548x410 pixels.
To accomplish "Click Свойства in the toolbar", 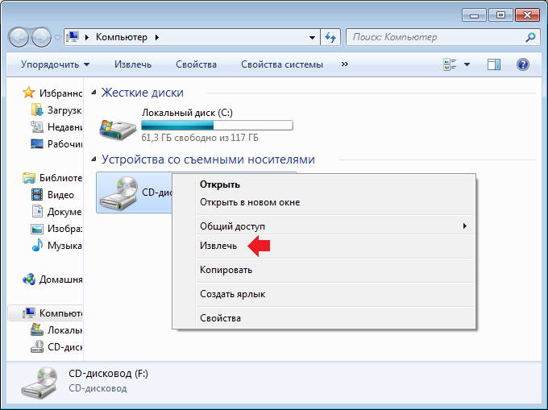I will (196, 64).
